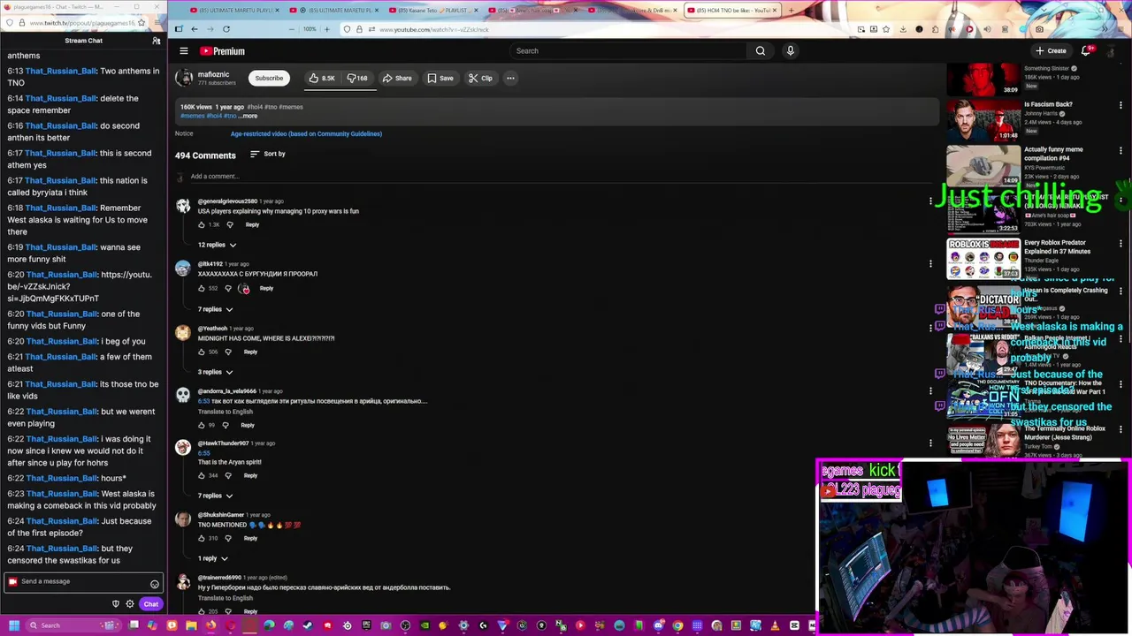The image size is (1132, 636).
Task: Open action menu for generalgrievous2580 comment
Action: pyautogui.click(x=930, y=201)
